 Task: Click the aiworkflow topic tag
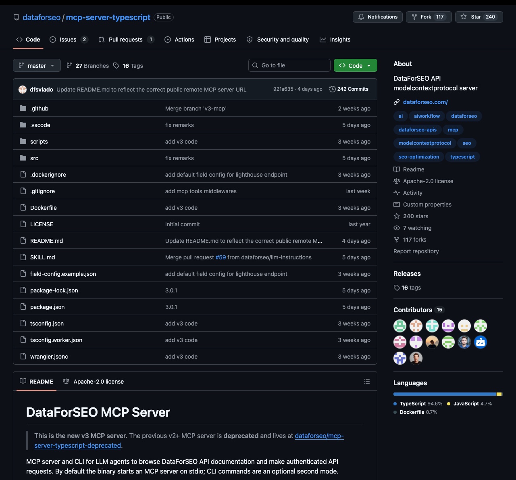427,116
